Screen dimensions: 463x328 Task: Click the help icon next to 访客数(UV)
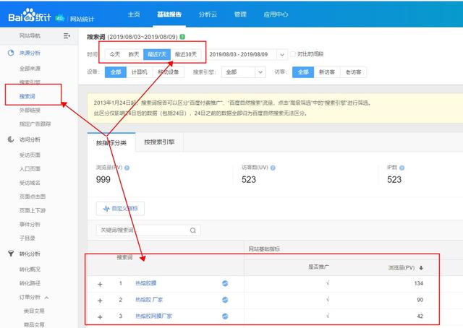pos(273,168)
